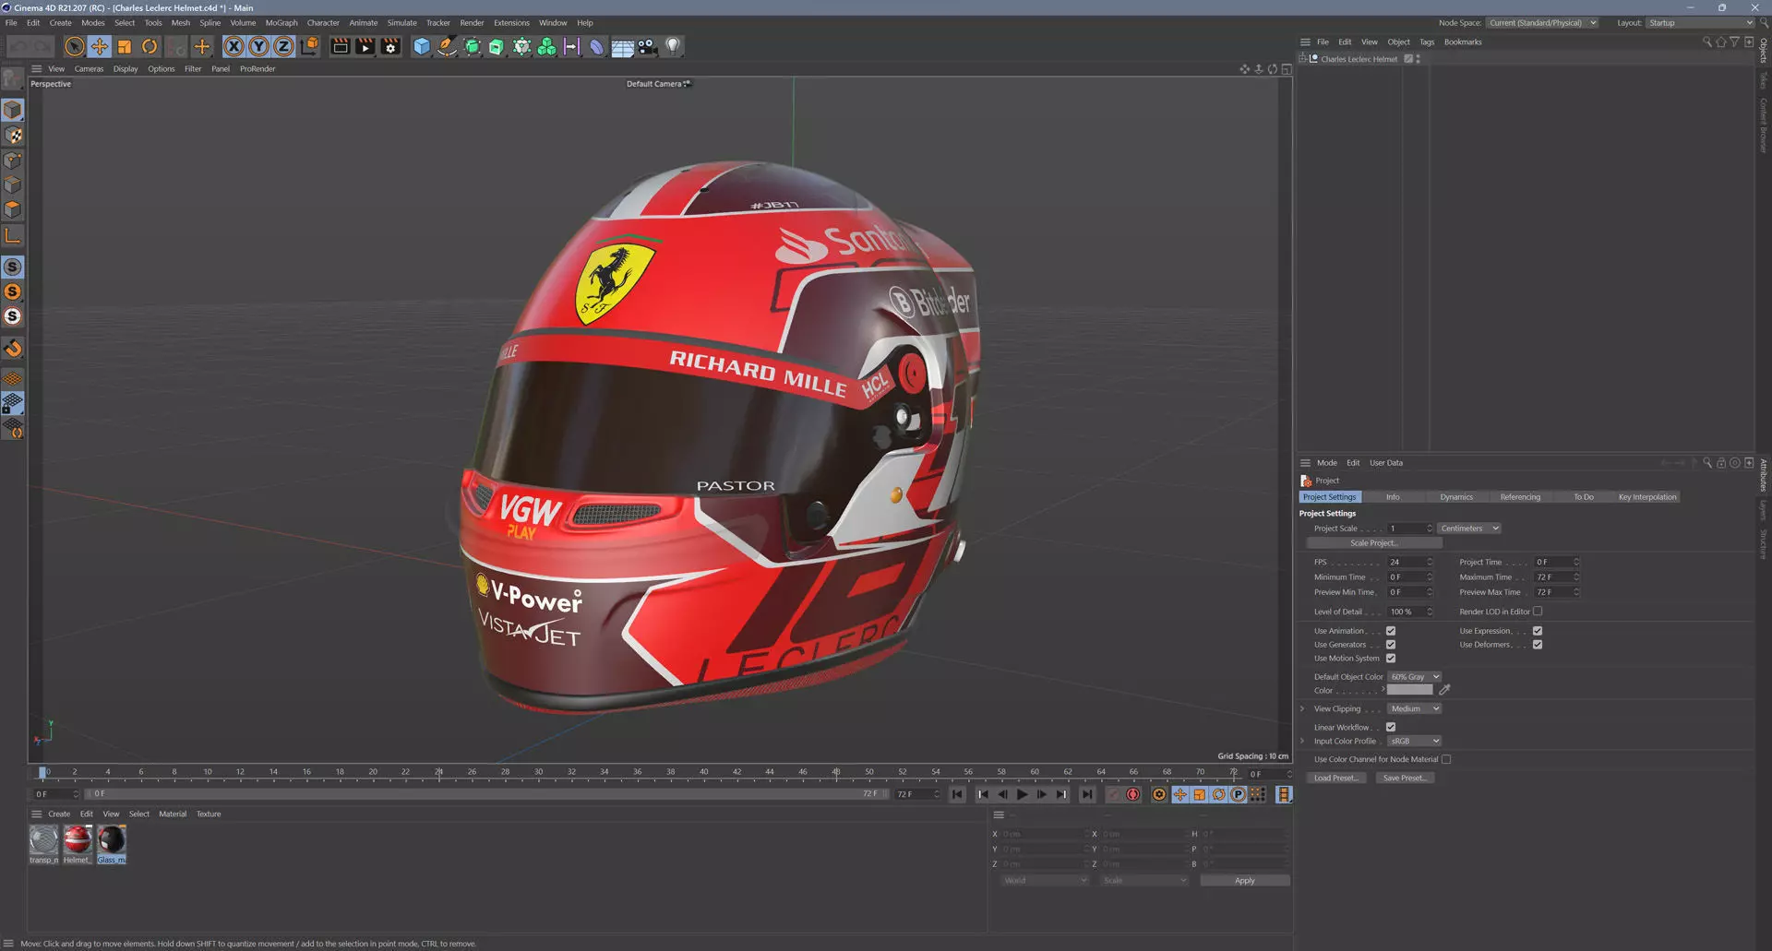Open the Deformer bend icon
Image resolution: width=1772 pixels, height=951 pixels.
pos(596,46)
